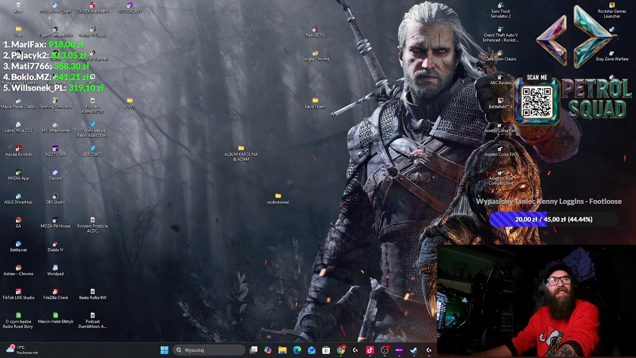
Task: Select the FileZilla Client shortcut
Action: (55, 294)
